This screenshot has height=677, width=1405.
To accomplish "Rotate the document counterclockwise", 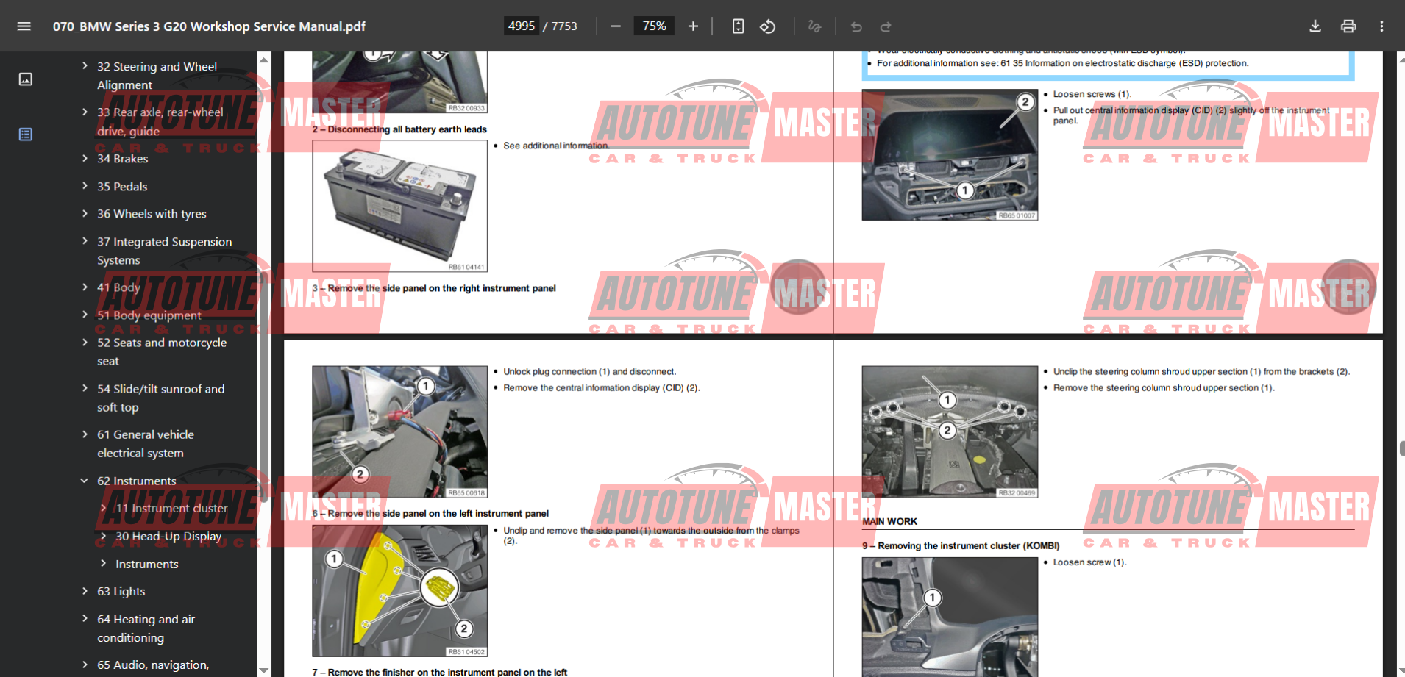I will click(x=768, y=26).
